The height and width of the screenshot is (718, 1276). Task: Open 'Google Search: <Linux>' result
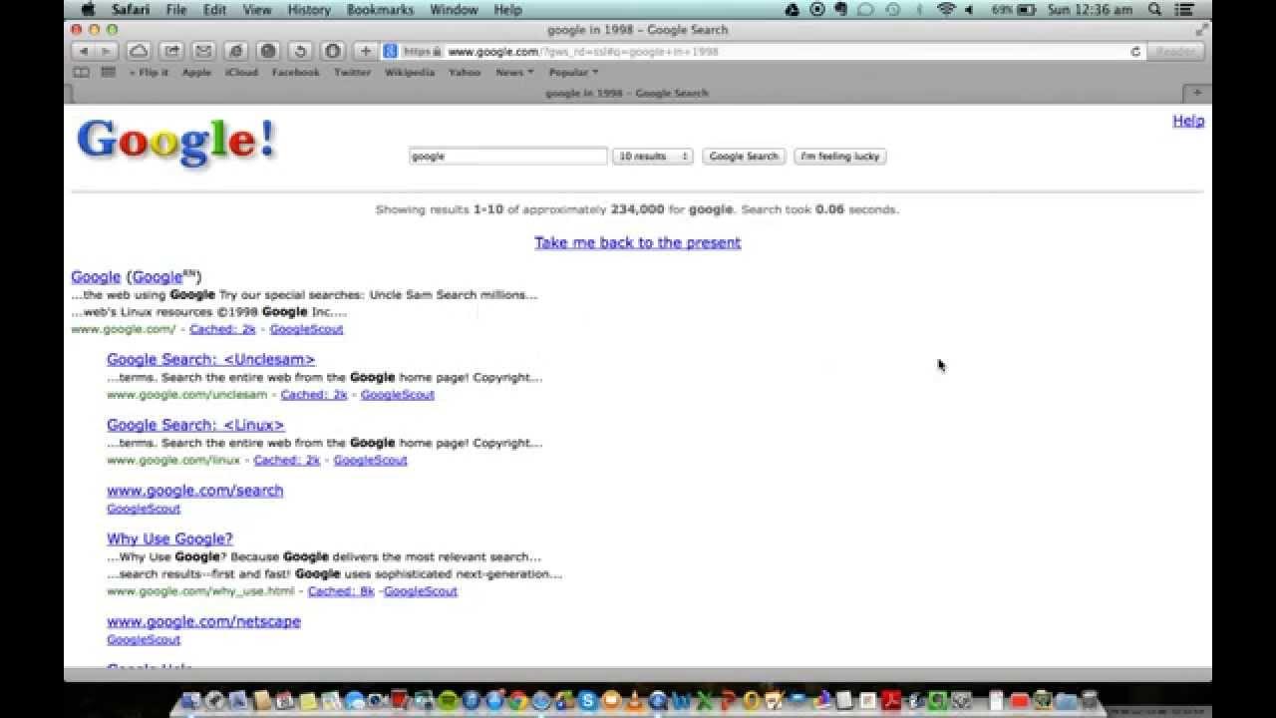click(x=195, y=425)
